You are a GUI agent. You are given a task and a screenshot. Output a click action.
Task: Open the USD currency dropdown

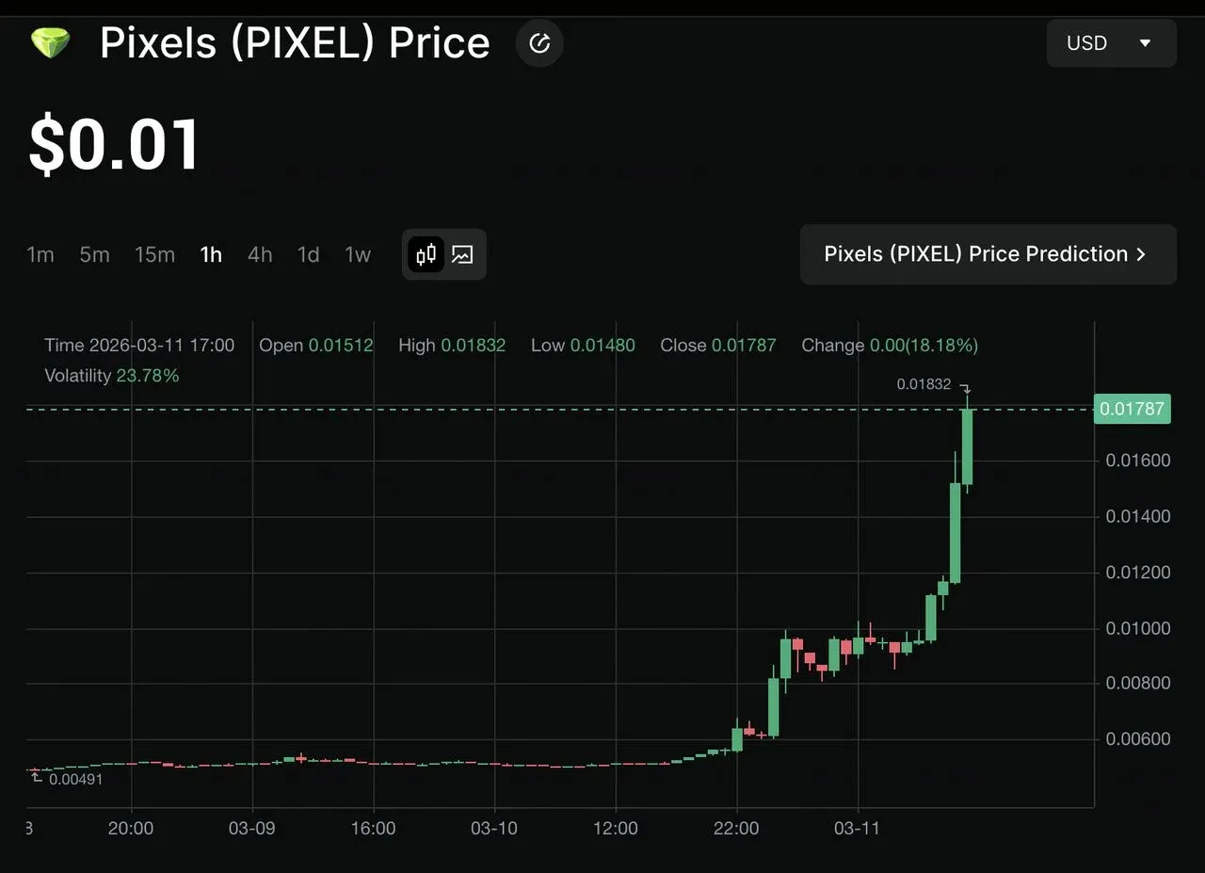(x=1111, y=42)
